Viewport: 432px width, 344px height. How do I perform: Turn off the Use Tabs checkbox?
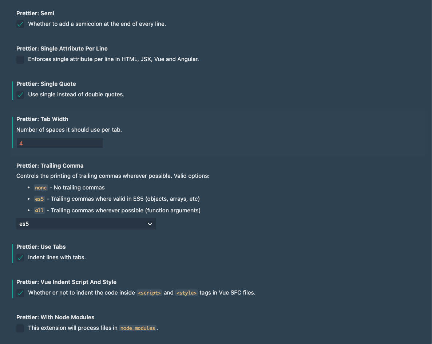point(20,258)
